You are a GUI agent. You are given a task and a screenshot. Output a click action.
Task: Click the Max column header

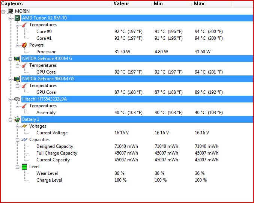point(212,4)
